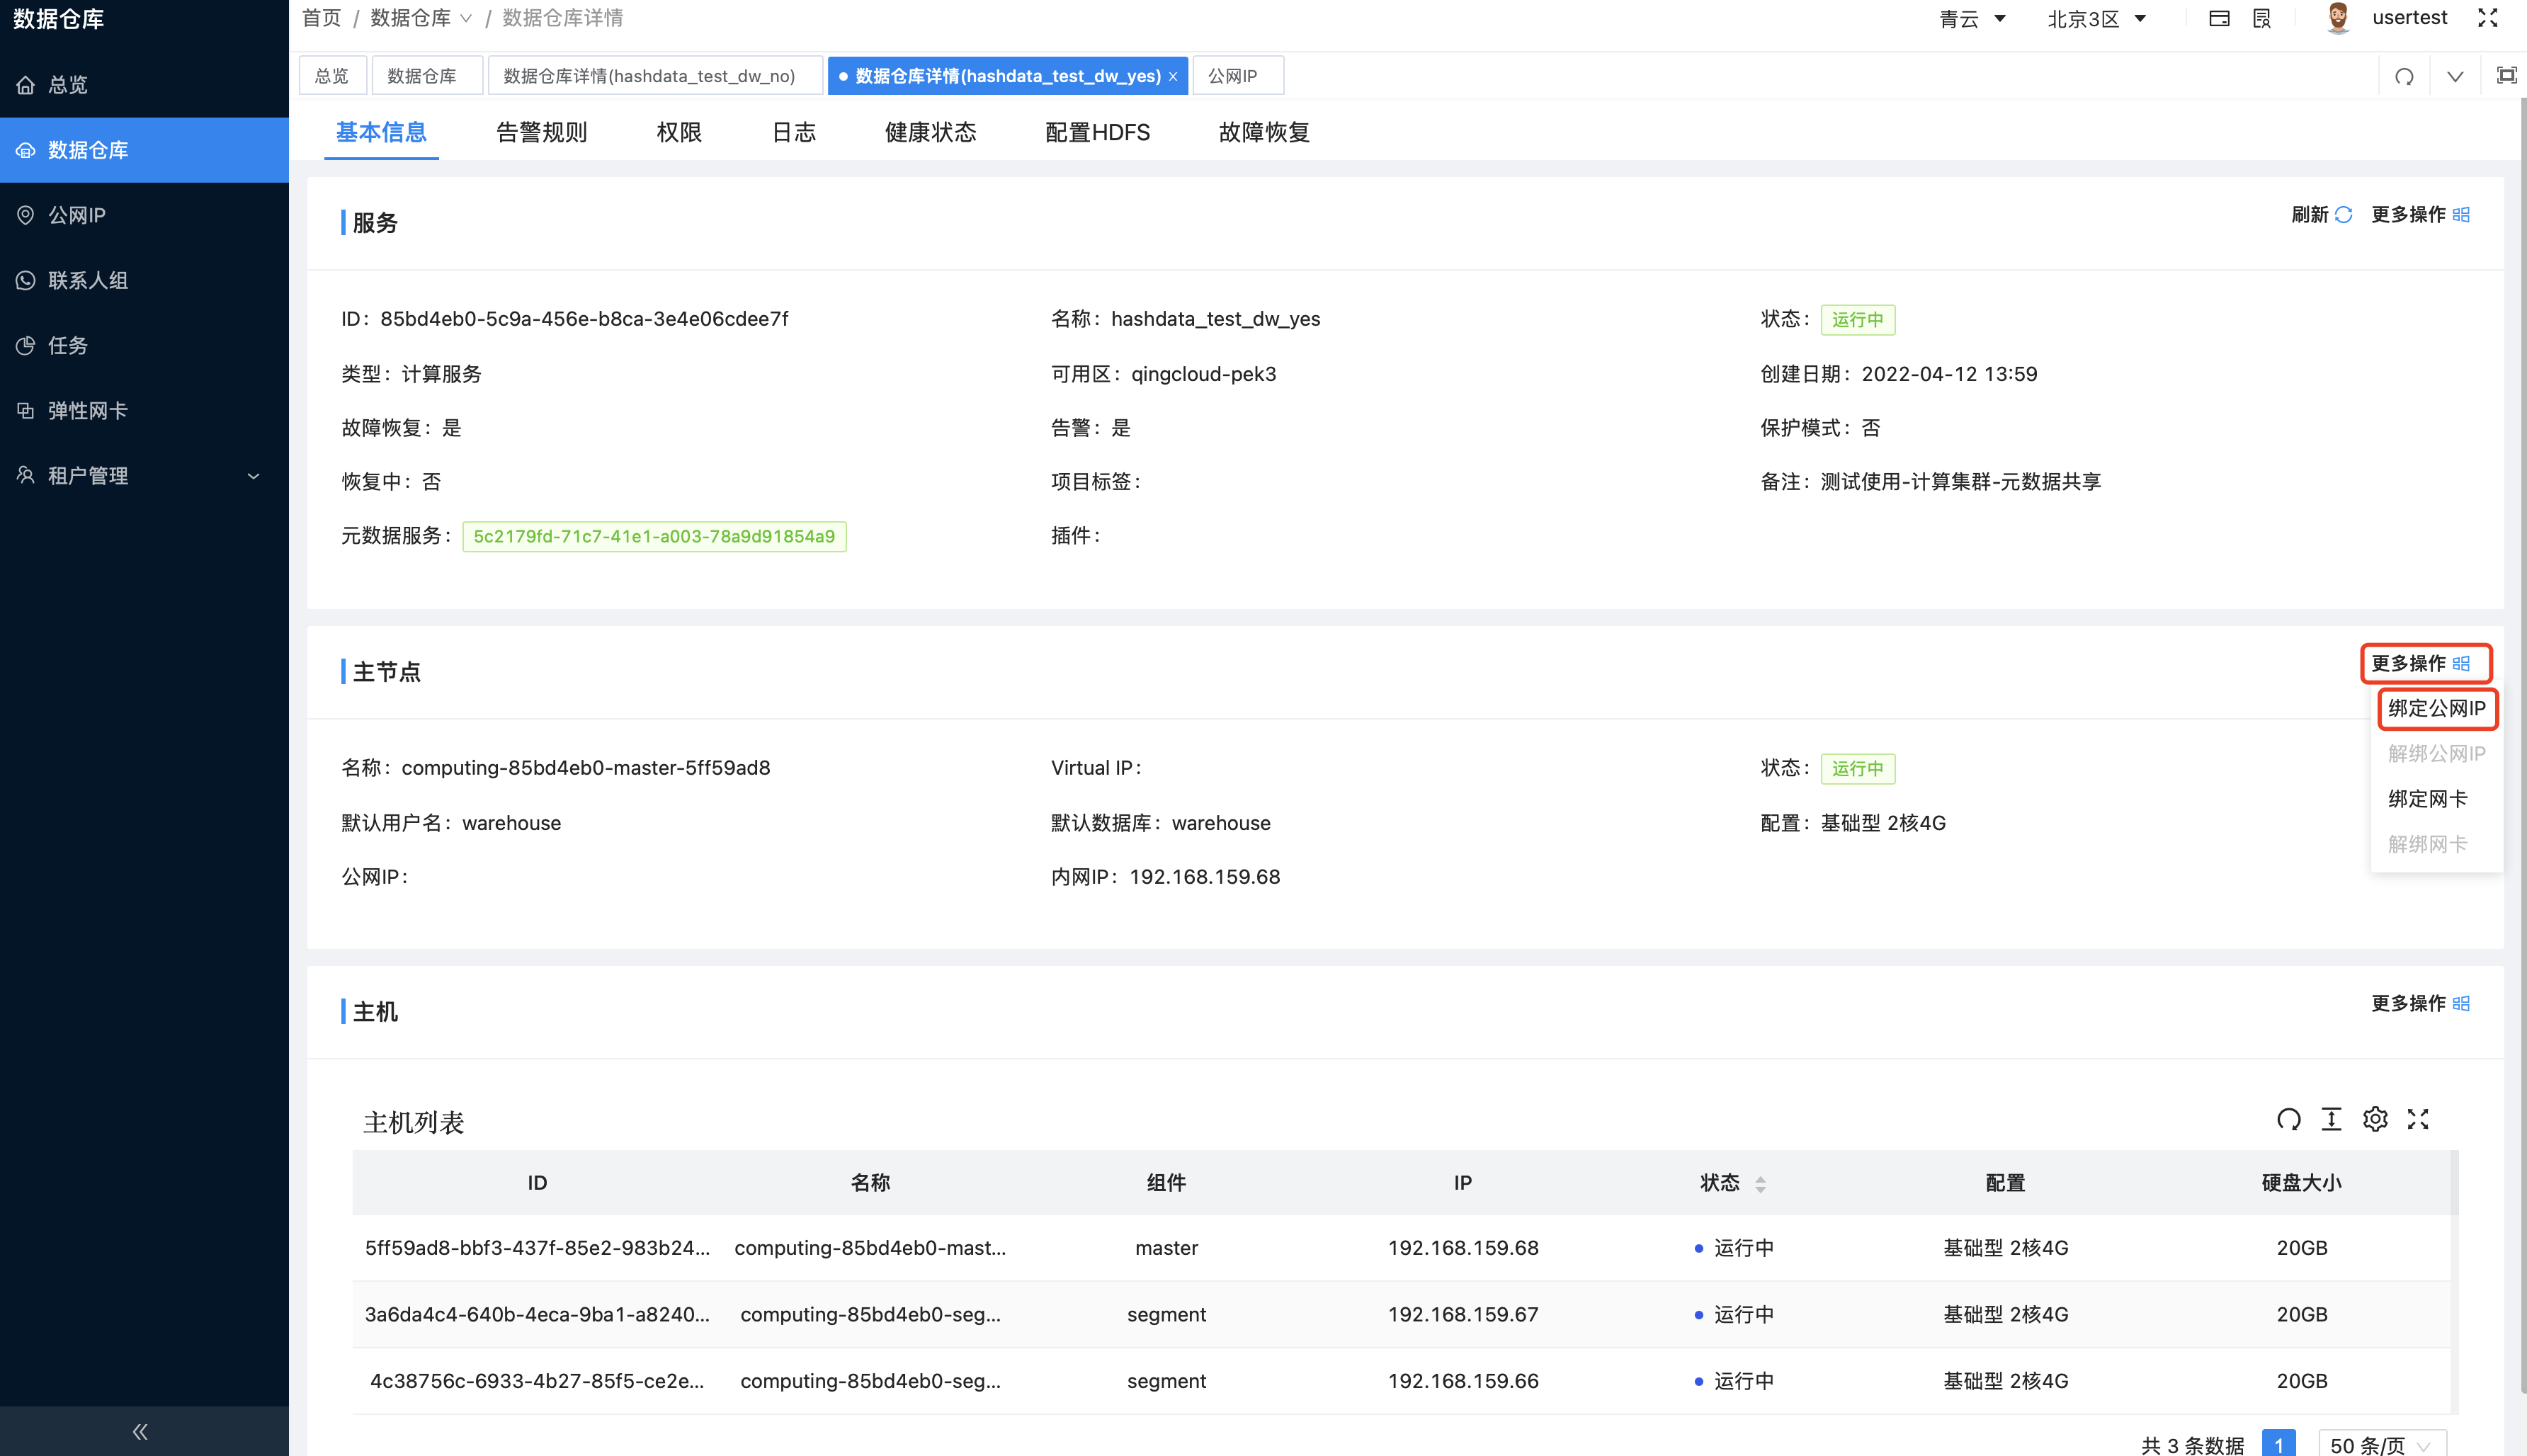Open the metadata service link 5c2179fd

654,536
